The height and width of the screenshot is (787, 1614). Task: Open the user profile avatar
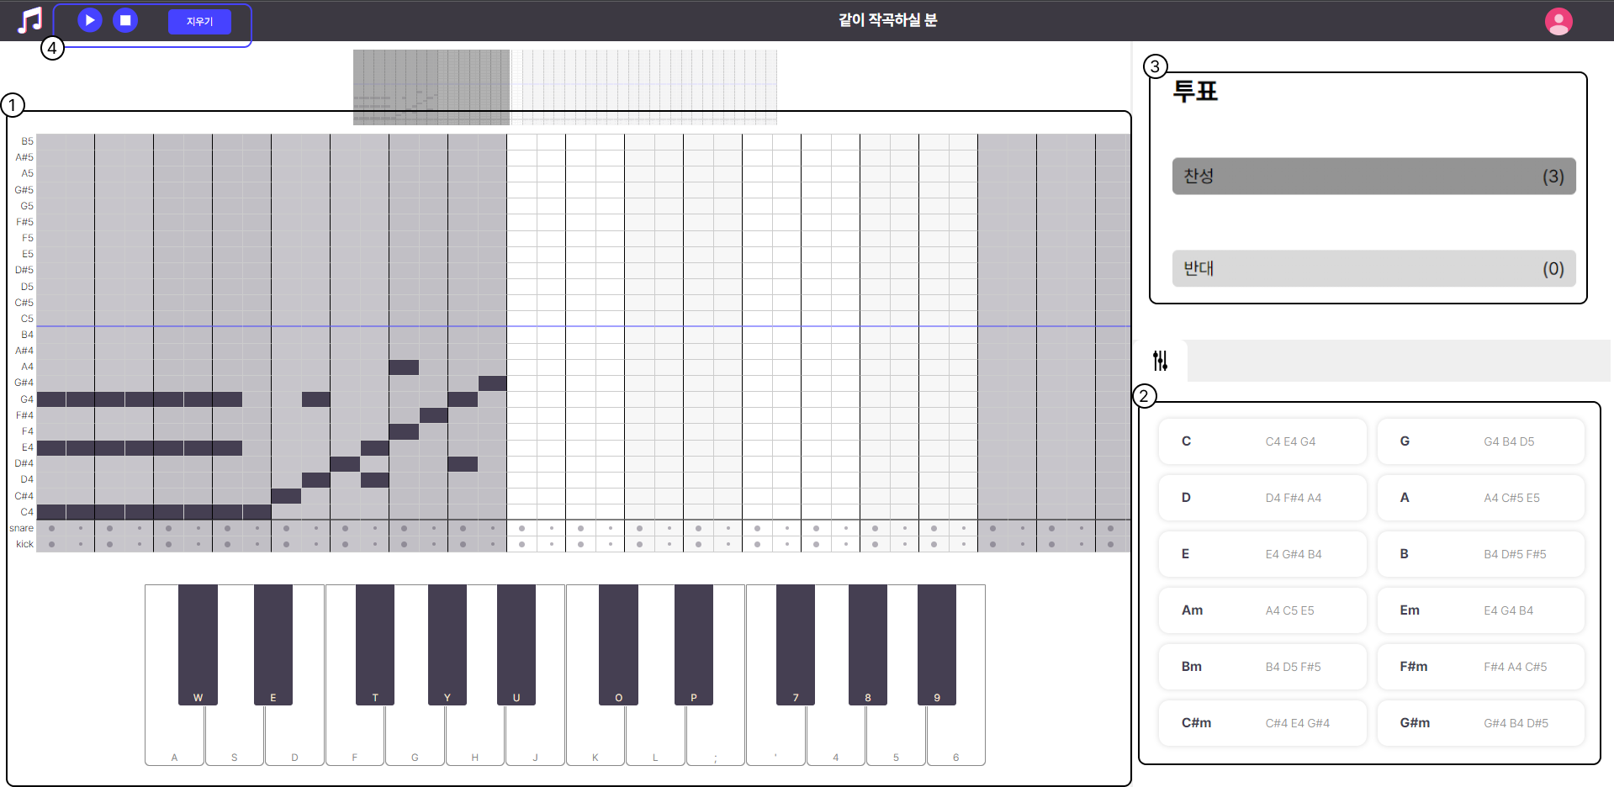coord(1558,21)
